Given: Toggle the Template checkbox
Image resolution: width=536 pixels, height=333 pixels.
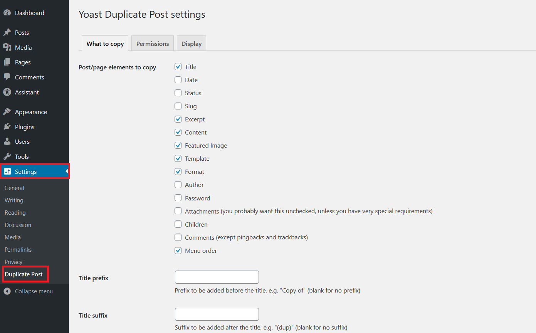Looking at the screenshot, I should click(178, 158).
